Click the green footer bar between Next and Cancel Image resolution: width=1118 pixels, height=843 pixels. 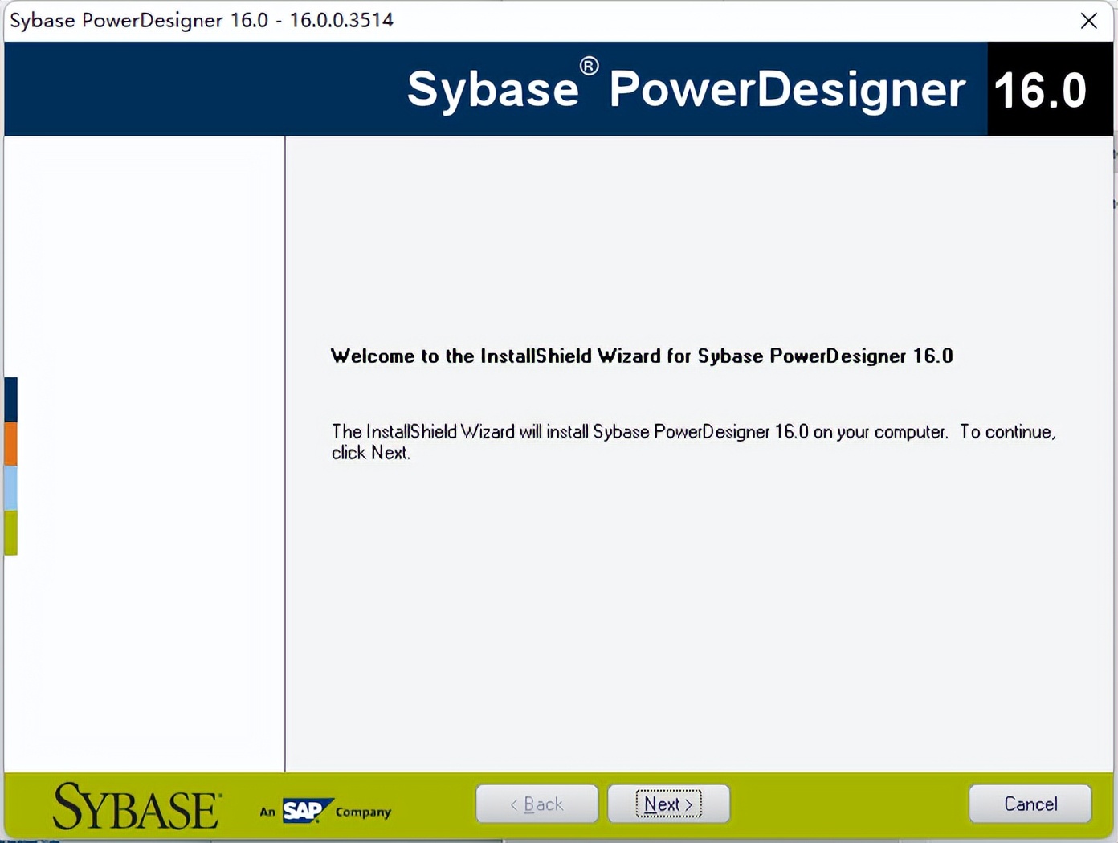[849, 804]
